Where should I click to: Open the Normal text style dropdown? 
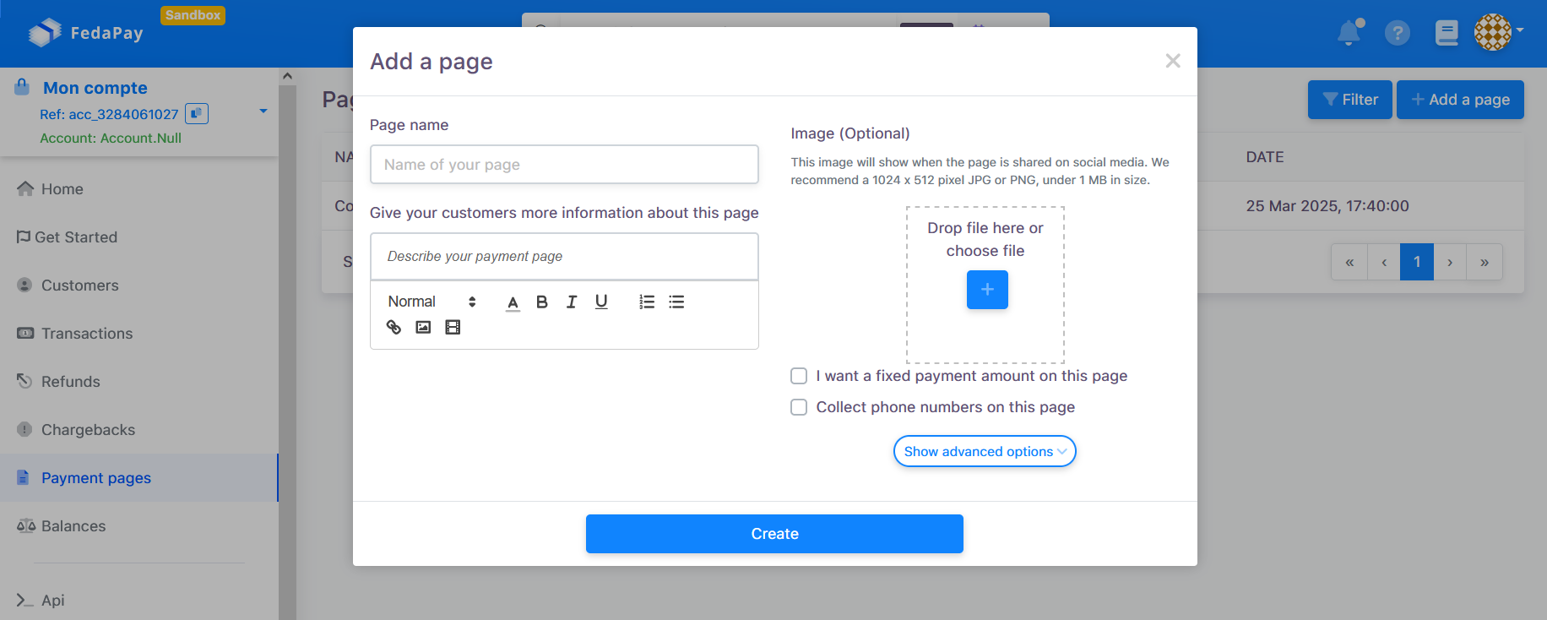click(432, 302)
